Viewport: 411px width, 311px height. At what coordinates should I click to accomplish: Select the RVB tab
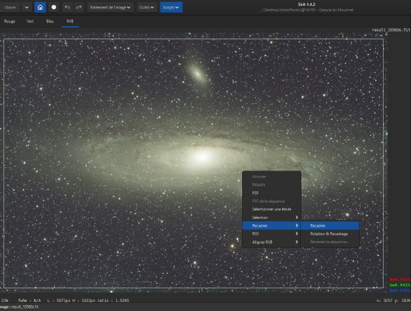[70, 21]
